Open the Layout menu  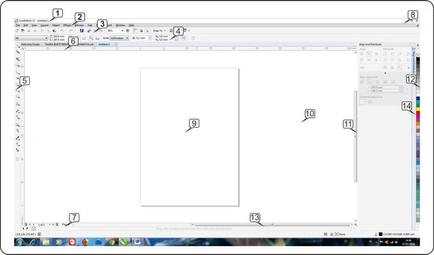44,25
